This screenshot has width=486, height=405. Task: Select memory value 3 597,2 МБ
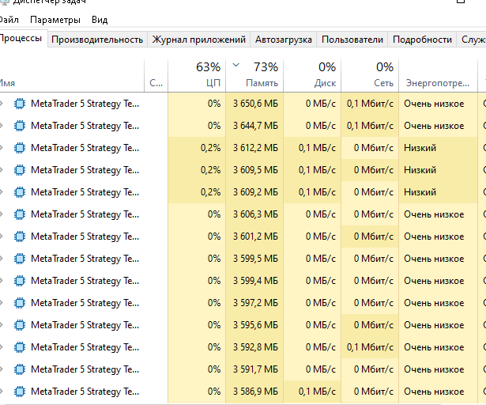256,303
